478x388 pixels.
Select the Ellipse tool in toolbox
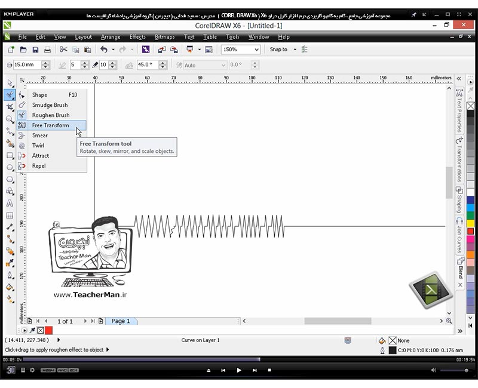point(10,168)
